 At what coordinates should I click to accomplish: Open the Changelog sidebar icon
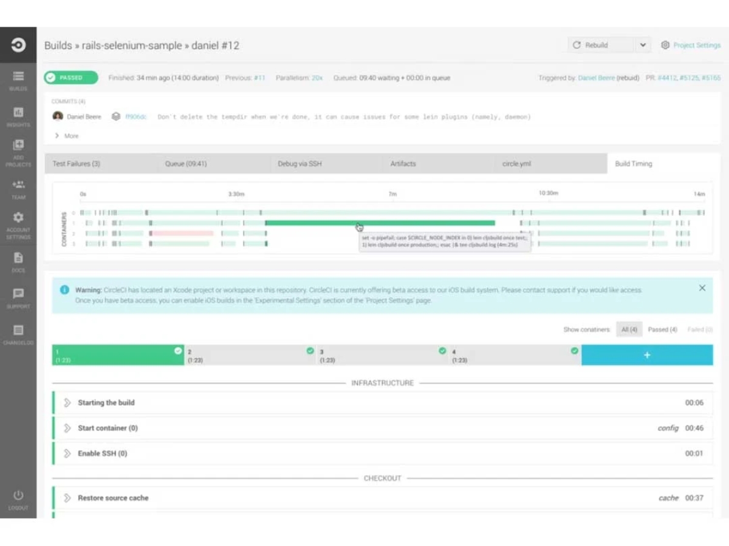pyautogui.click(x=18, y=331)
